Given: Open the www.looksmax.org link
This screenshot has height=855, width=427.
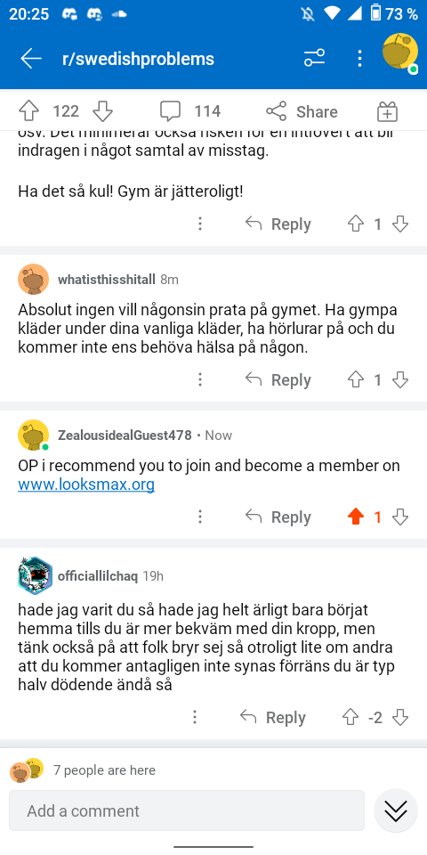Looking at the screenshot, I should tap(86, 484).
